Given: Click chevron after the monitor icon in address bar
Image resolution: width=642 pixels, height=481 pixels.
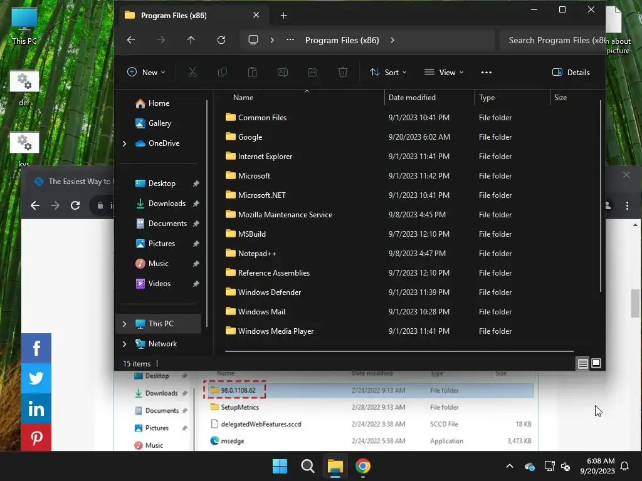Looking at the screenshot, I should [272, 40].
